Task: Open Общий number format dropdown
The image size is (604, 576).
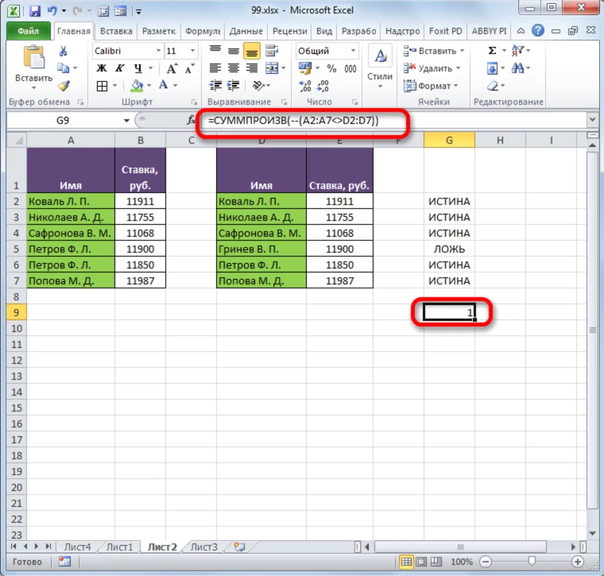Action: pos(353,50)
